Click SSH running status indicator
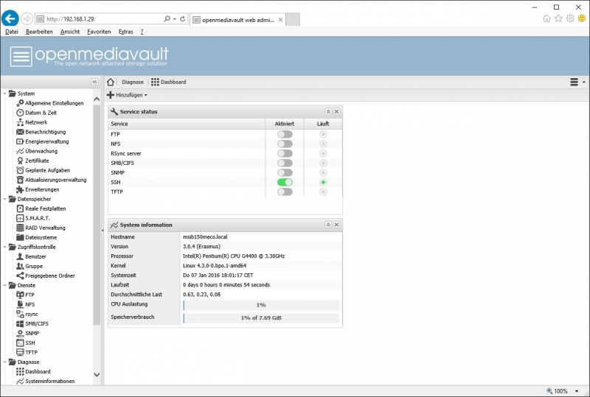This screenshot has height=397, width=590. coord(323,183)
